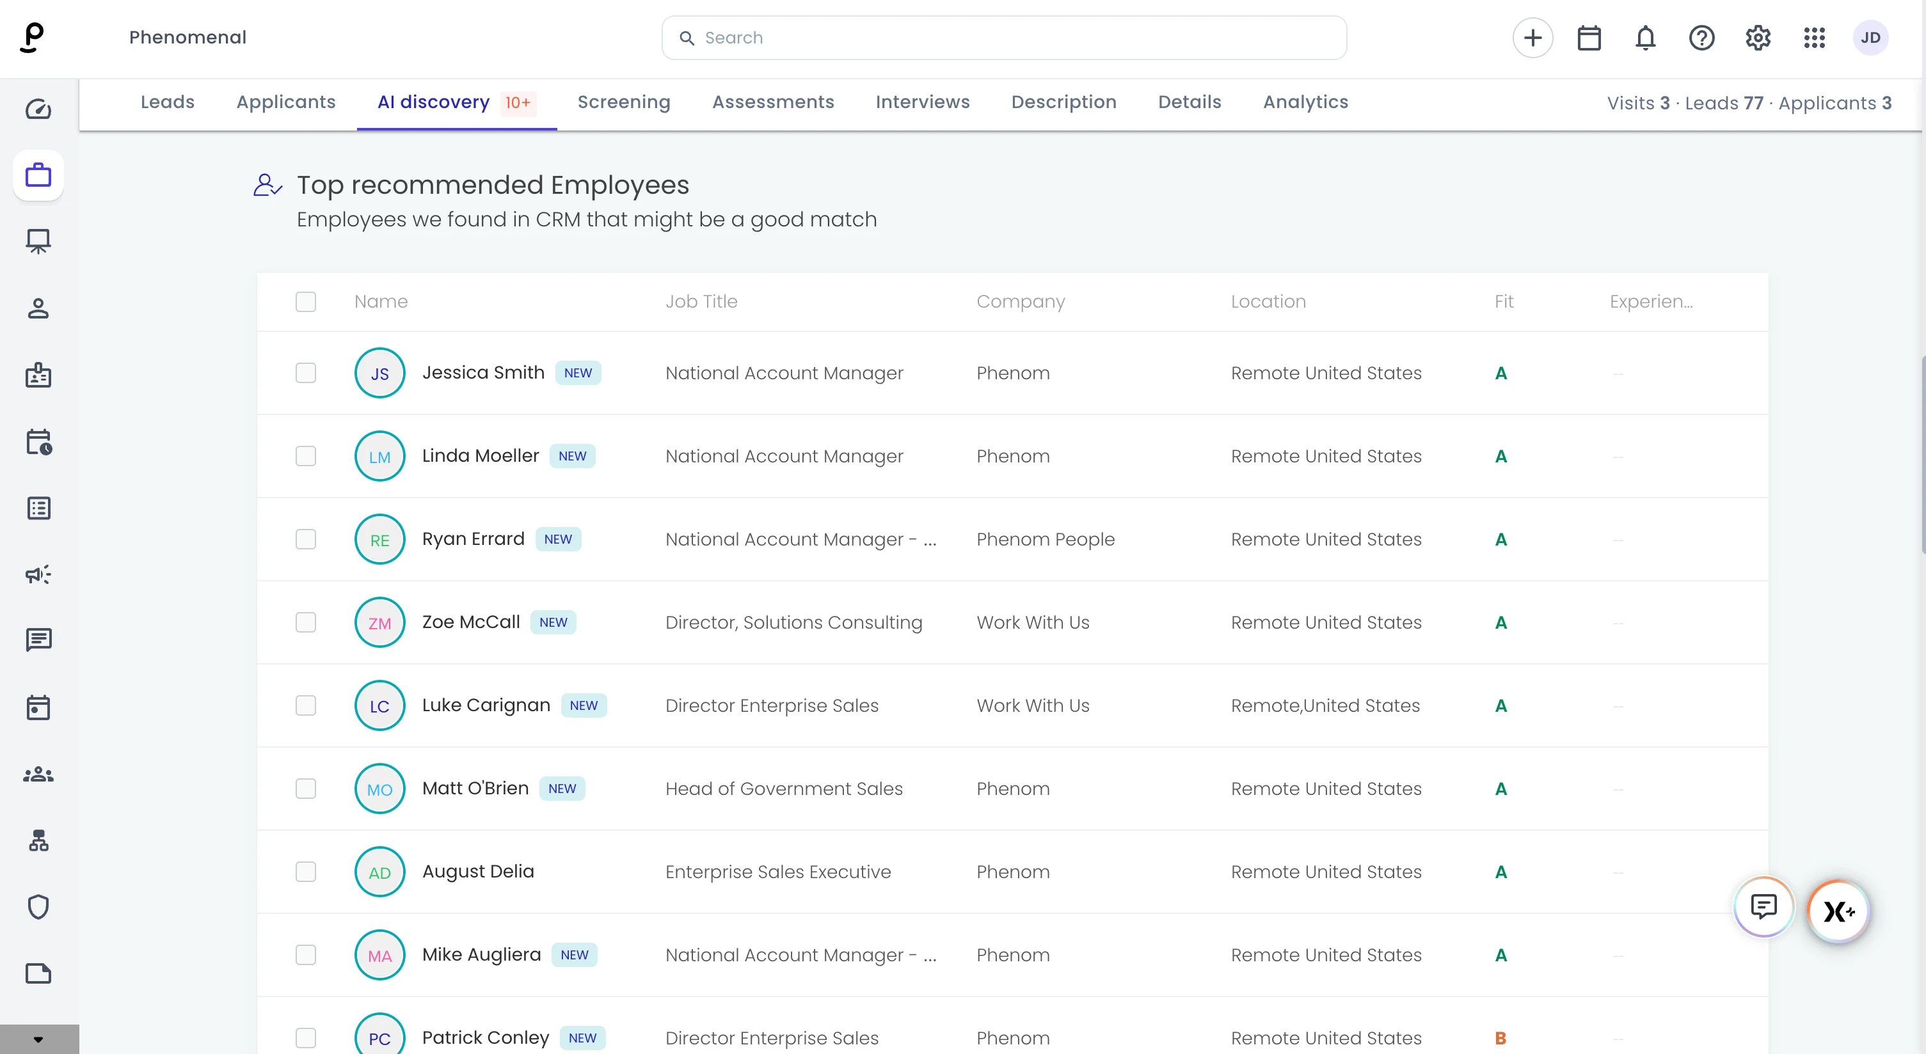1926x1054 pixels.
Task: Switch to the Leads tab
Action: pos(168,102)
